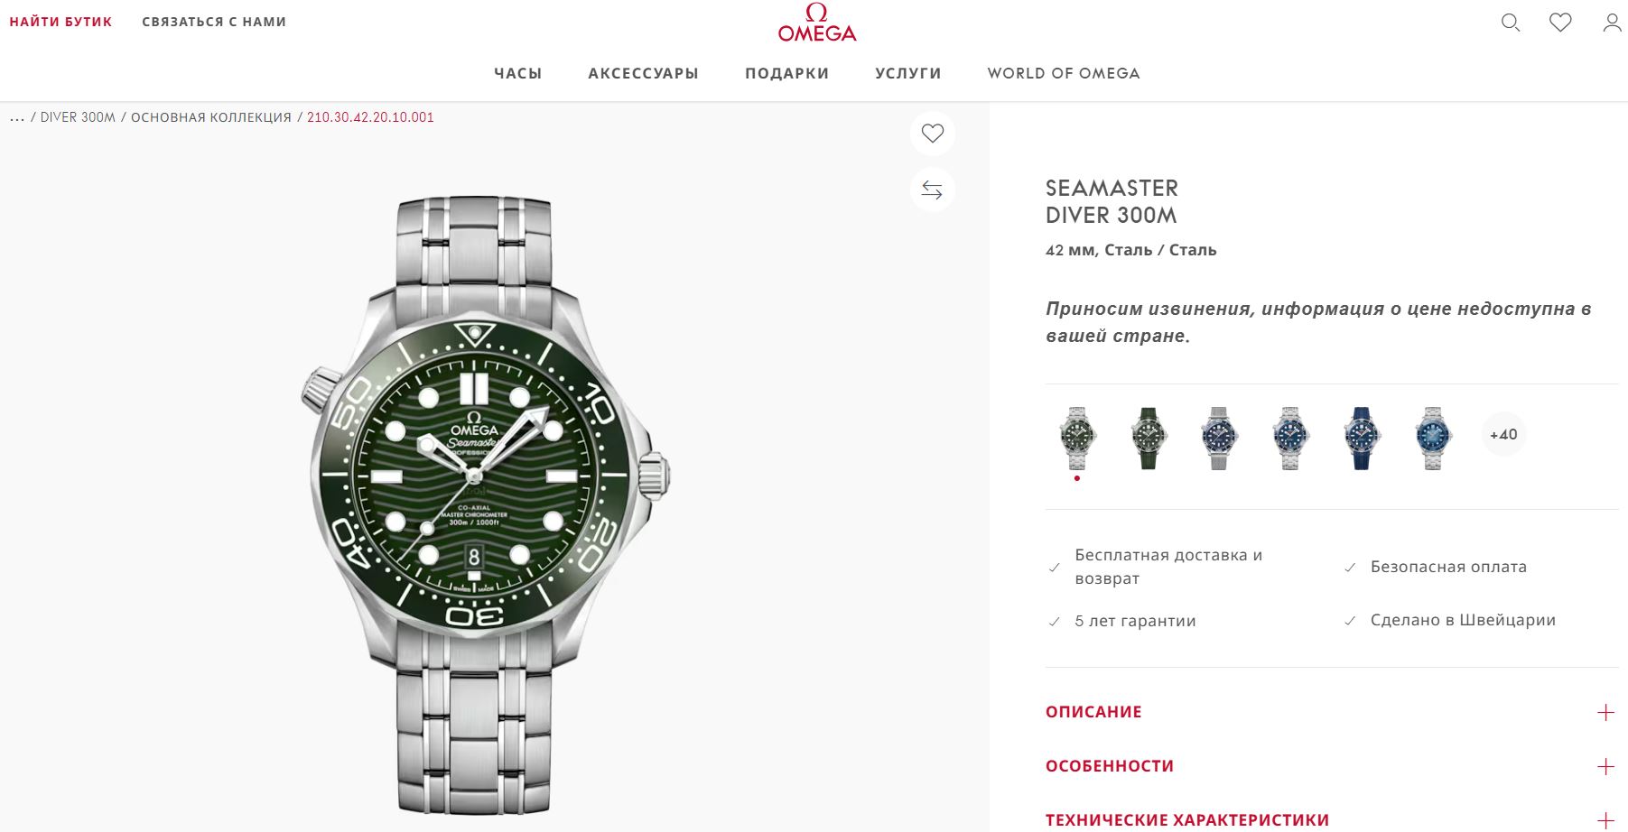This screenshot has width=1628, height=832.
Task: Add watch to wishlist via heart button
Action: [x=933, y=134]
